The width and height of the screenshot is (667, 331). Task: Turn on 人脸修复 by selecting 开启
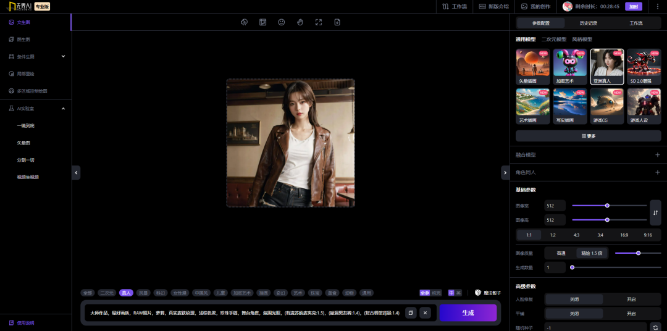[631, 299]
